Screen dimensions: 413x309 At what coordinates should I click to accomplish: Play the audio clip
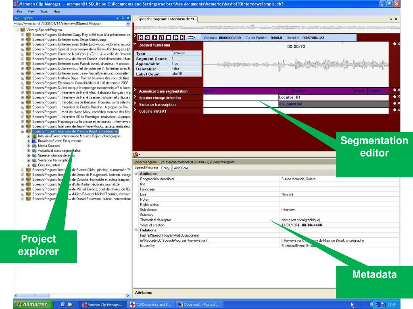(x=154, y=37)
